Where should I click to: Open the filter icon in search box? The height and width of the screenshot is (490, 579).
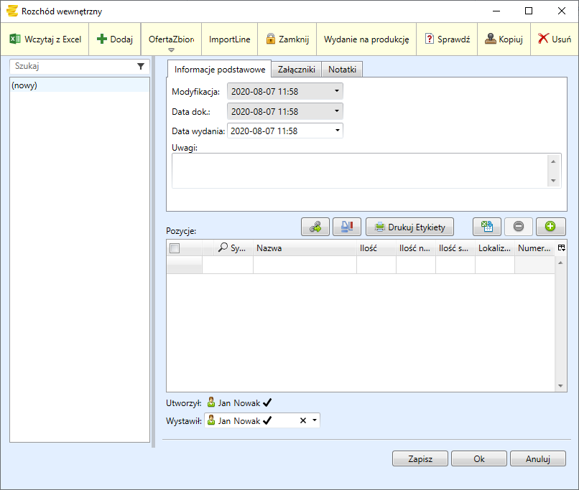141,66
